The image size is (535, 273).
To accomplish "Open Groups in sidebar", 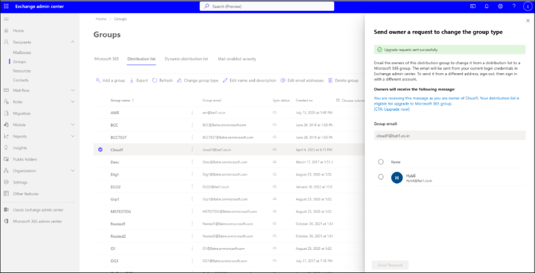I will tap(20, 62).
